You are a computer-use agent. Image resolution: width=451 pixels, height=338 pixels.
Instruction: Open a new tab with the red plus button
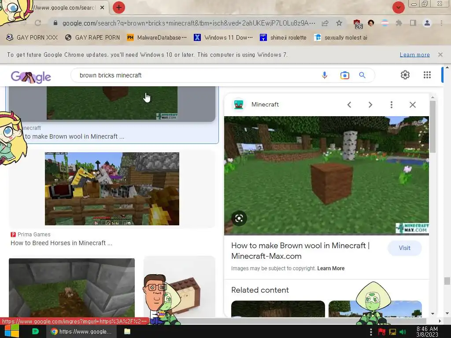click(119, 7)
